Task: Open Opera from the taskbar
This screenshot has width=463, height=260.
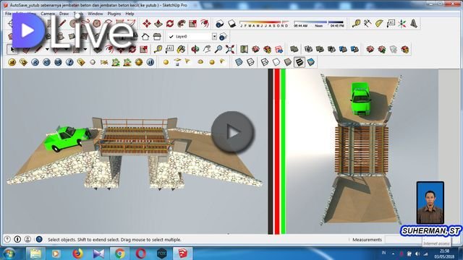Action: 141,253
